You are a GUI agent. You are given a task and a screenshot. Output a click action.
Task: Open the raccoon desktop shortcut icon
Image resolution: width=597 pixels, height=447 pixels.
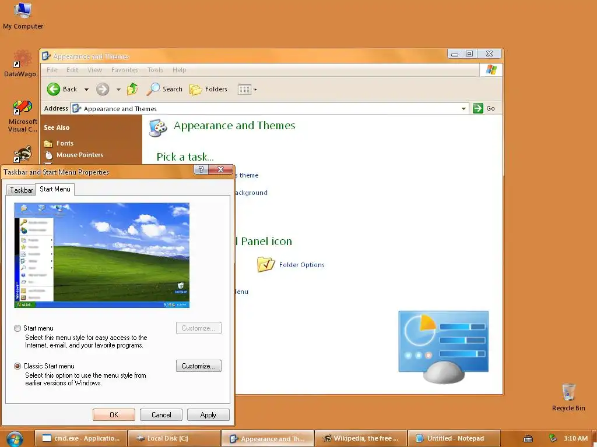[x=23, y=154]
